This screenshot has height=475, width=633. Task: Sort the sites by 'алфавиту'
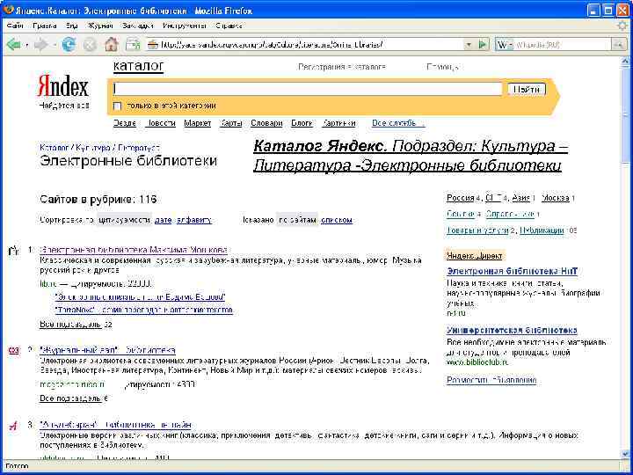click(x=193, y=220)
